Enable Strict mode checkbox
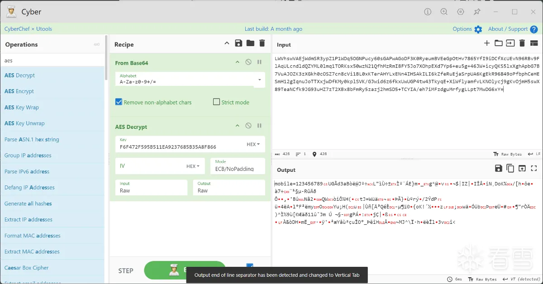 tap(216, 102)
